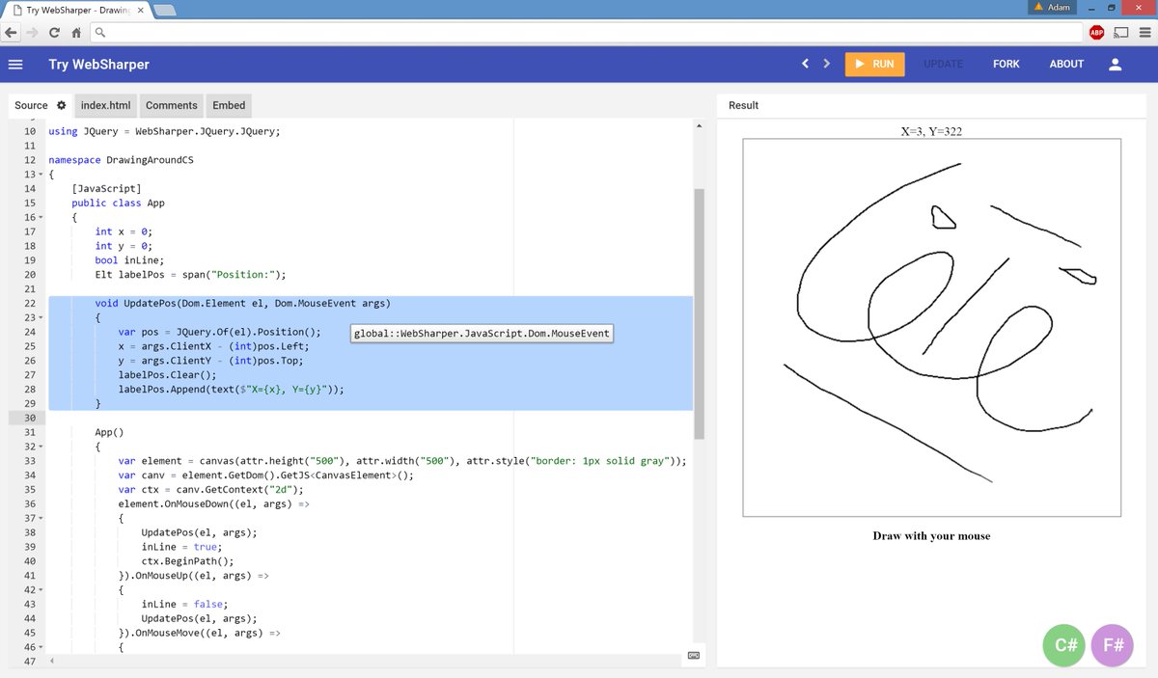Click 'namespace DrawingAroundCS' on line 12
Image resolution: width=1158 pixels, height=678 pixels.
click(x=121, y=160)
